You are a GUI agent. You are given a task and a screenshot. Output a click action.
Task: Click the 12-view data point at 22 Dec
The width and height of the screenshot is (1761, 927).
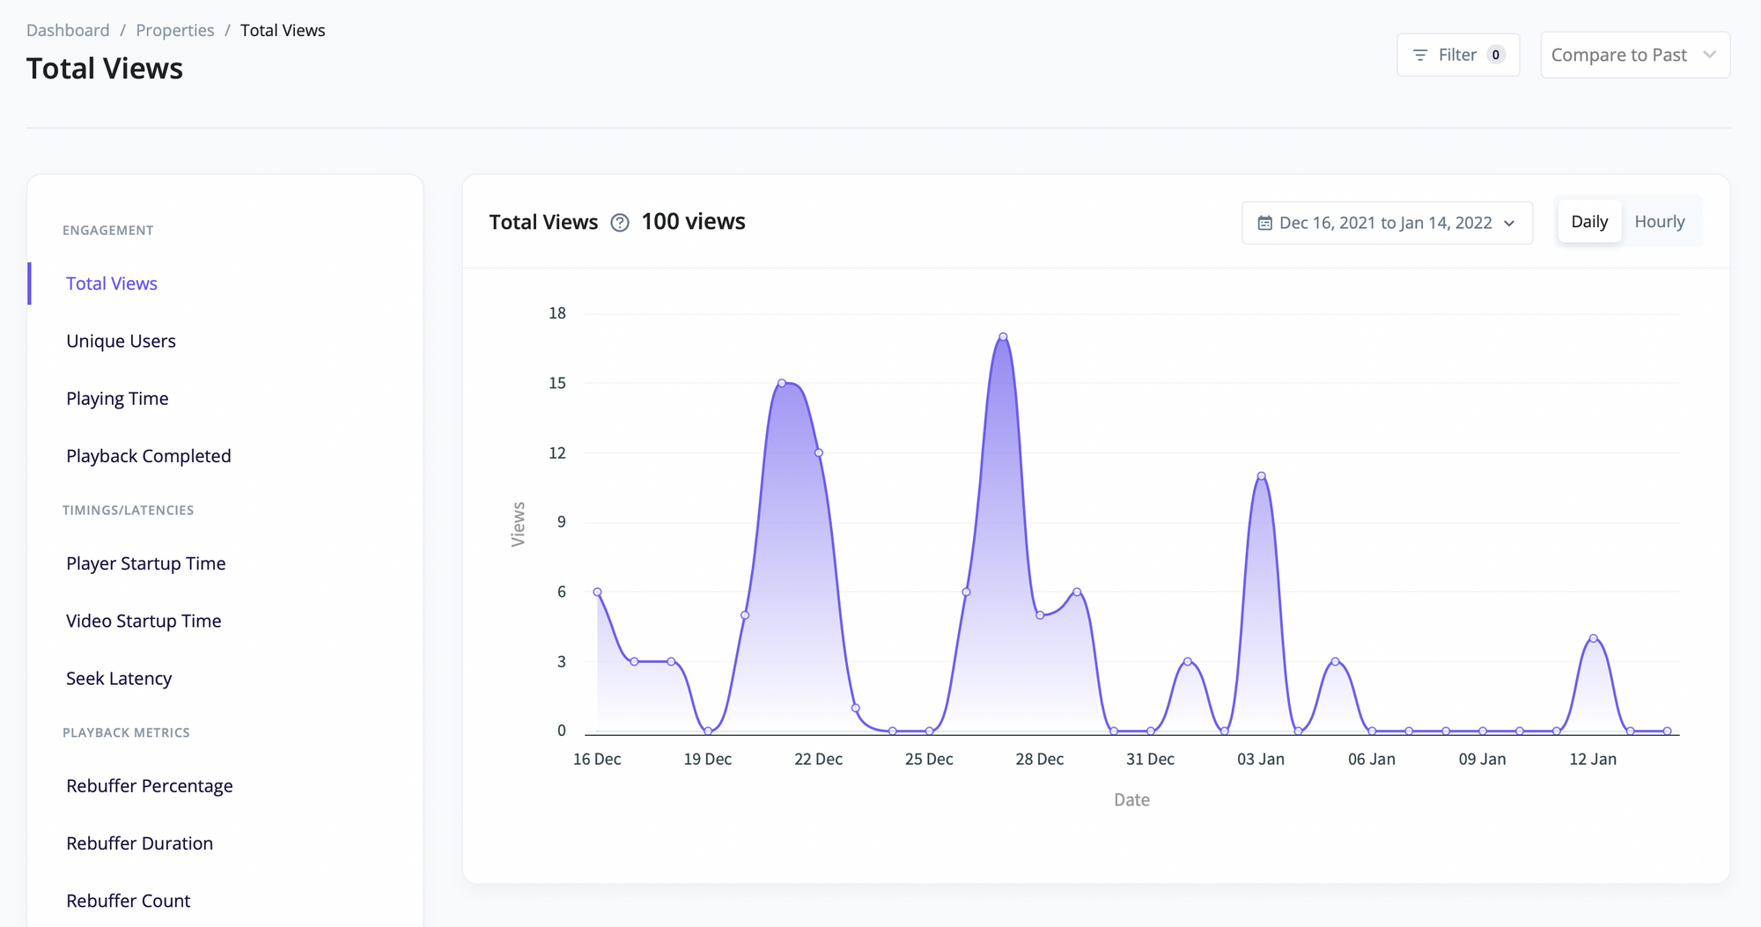point(819,452)
